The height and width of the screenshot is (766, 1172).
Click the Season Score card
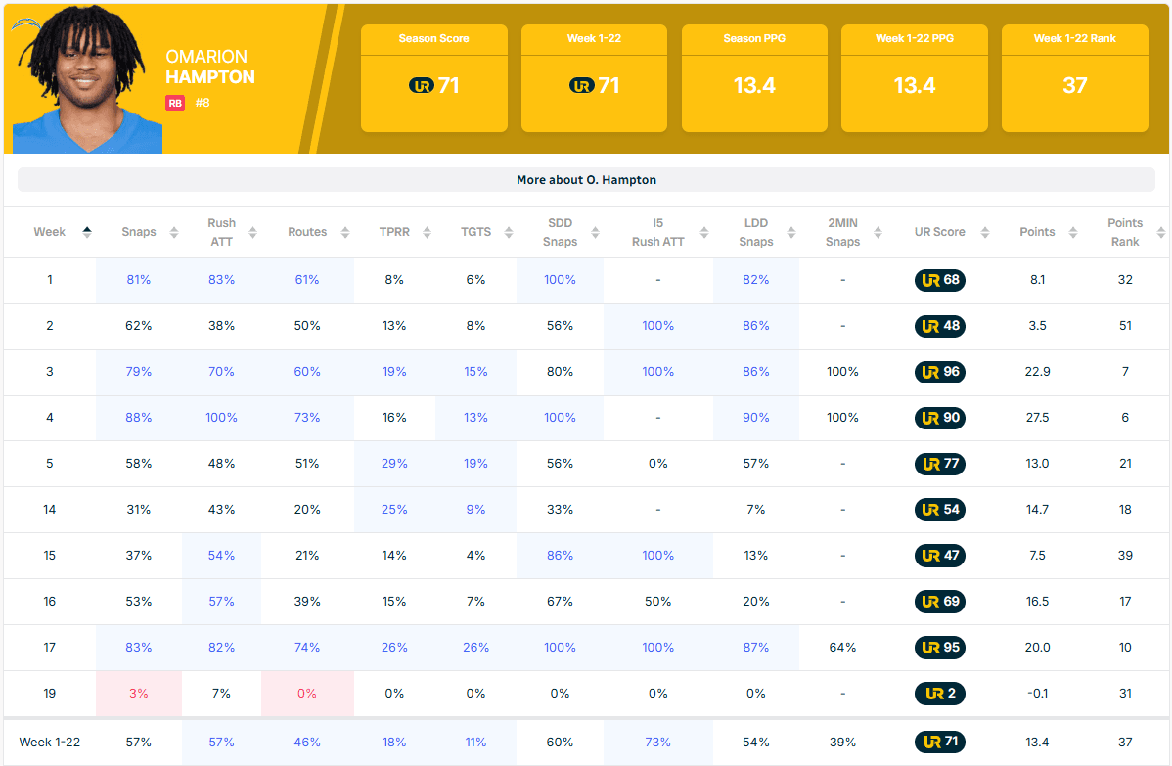[434, 78]
